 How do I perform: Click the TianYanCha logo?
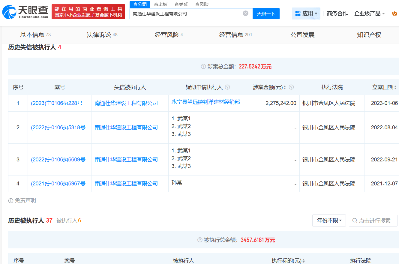point(25,12)
